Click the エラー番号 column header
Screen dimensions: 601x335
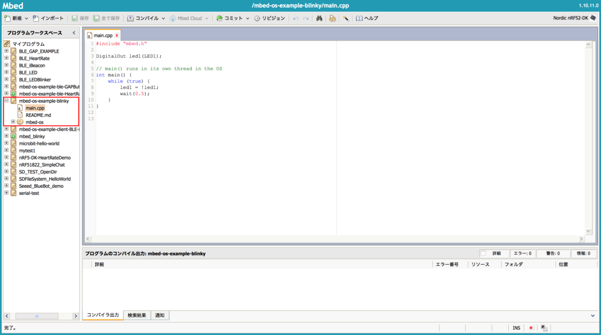click(447, 265)
